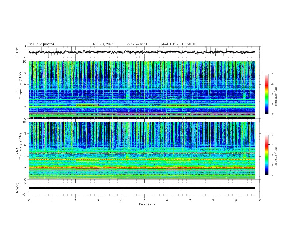Click the ch.2 spectrogram color scale bar
Image resolution: width=292 pixels, height=225 pixels.
[x=267, y=155]
